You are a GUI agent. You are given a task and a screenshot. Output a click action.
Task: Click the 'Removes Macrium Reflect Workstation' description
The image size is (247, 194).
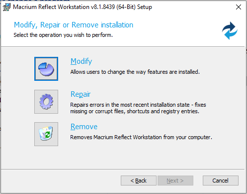(141, 137)
